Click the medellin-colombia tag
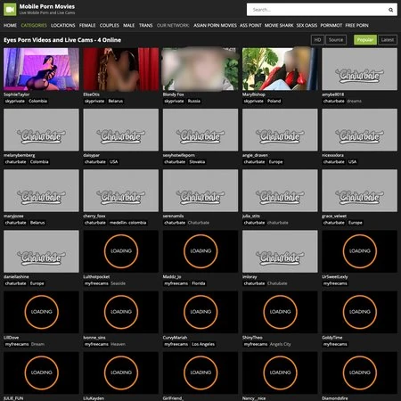401x401 pixels. [127, 223]
